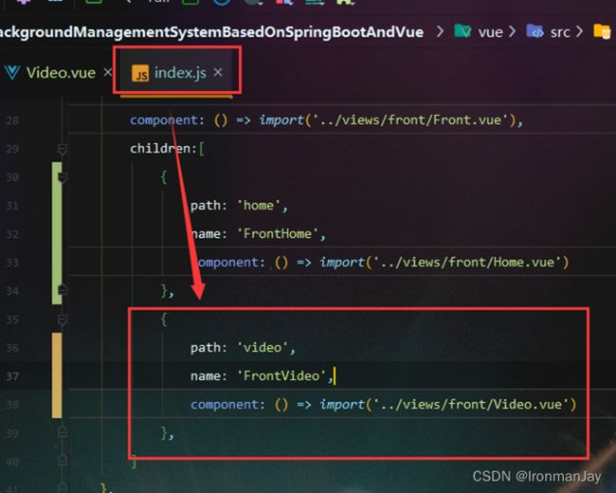Click the JS file icon on index.js tab
The image size is (616, 493).
tap(140, 73)
